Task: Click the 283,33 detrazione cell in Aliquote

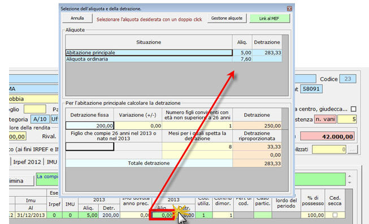Action: coord(267,52)
